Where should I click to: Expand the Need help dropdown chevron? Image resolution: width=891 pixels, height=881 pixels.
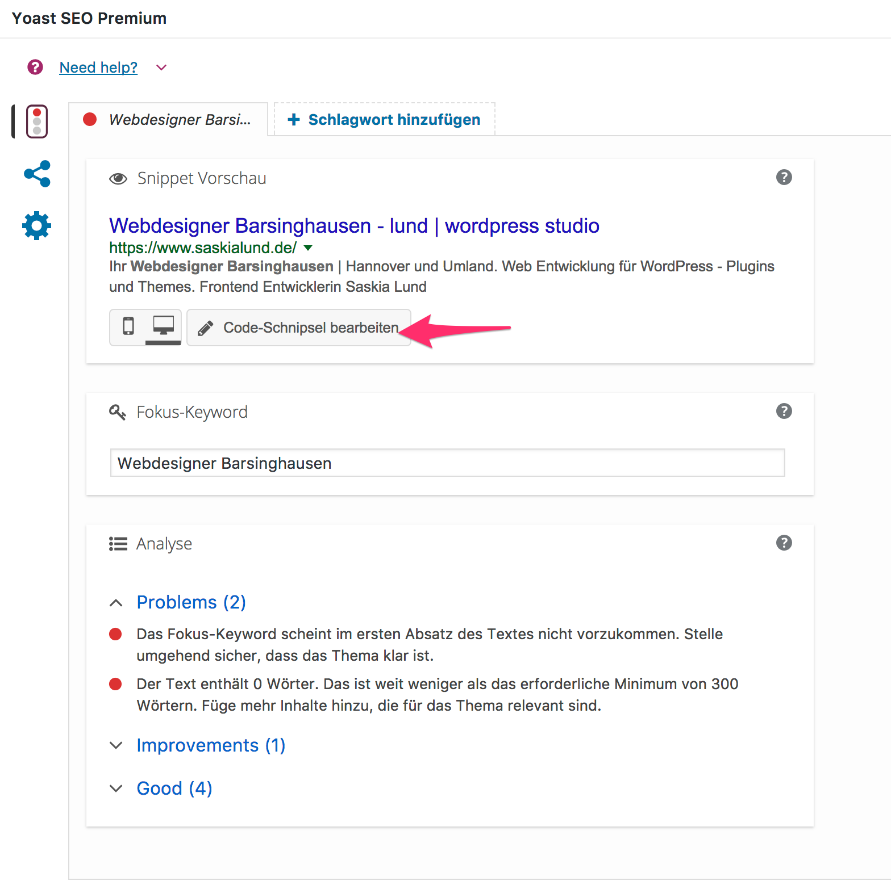coord(161,68)
